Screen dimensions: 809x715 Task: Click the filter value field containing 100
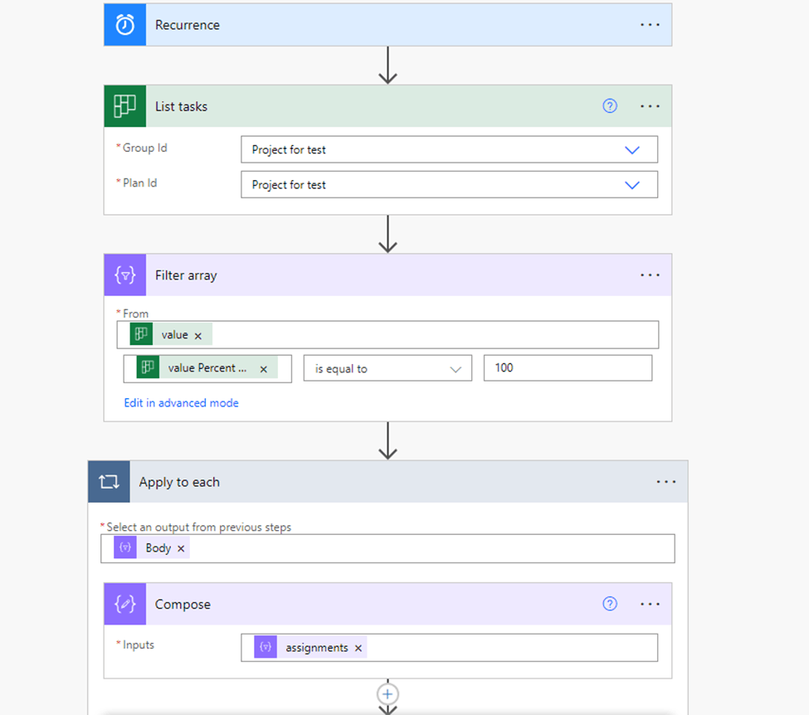point(568,368)
